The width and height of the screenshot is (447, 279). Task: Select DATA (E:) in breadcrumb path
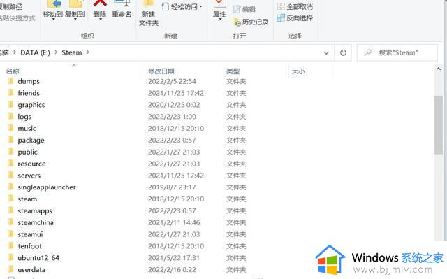pyautogui.click(x=35, y=52)
